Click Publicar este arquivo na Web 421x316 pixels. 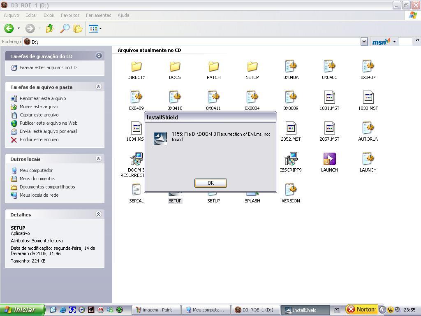pyautogui.click(x=49, y=123)
